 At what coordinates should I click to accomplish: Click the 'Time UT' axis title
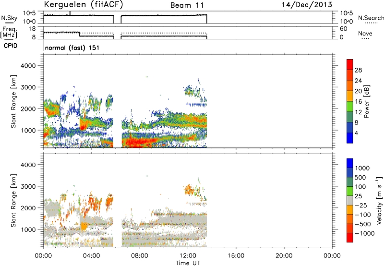(188, 263)
